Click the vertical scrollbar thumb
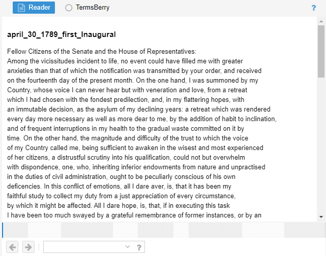 320,51
